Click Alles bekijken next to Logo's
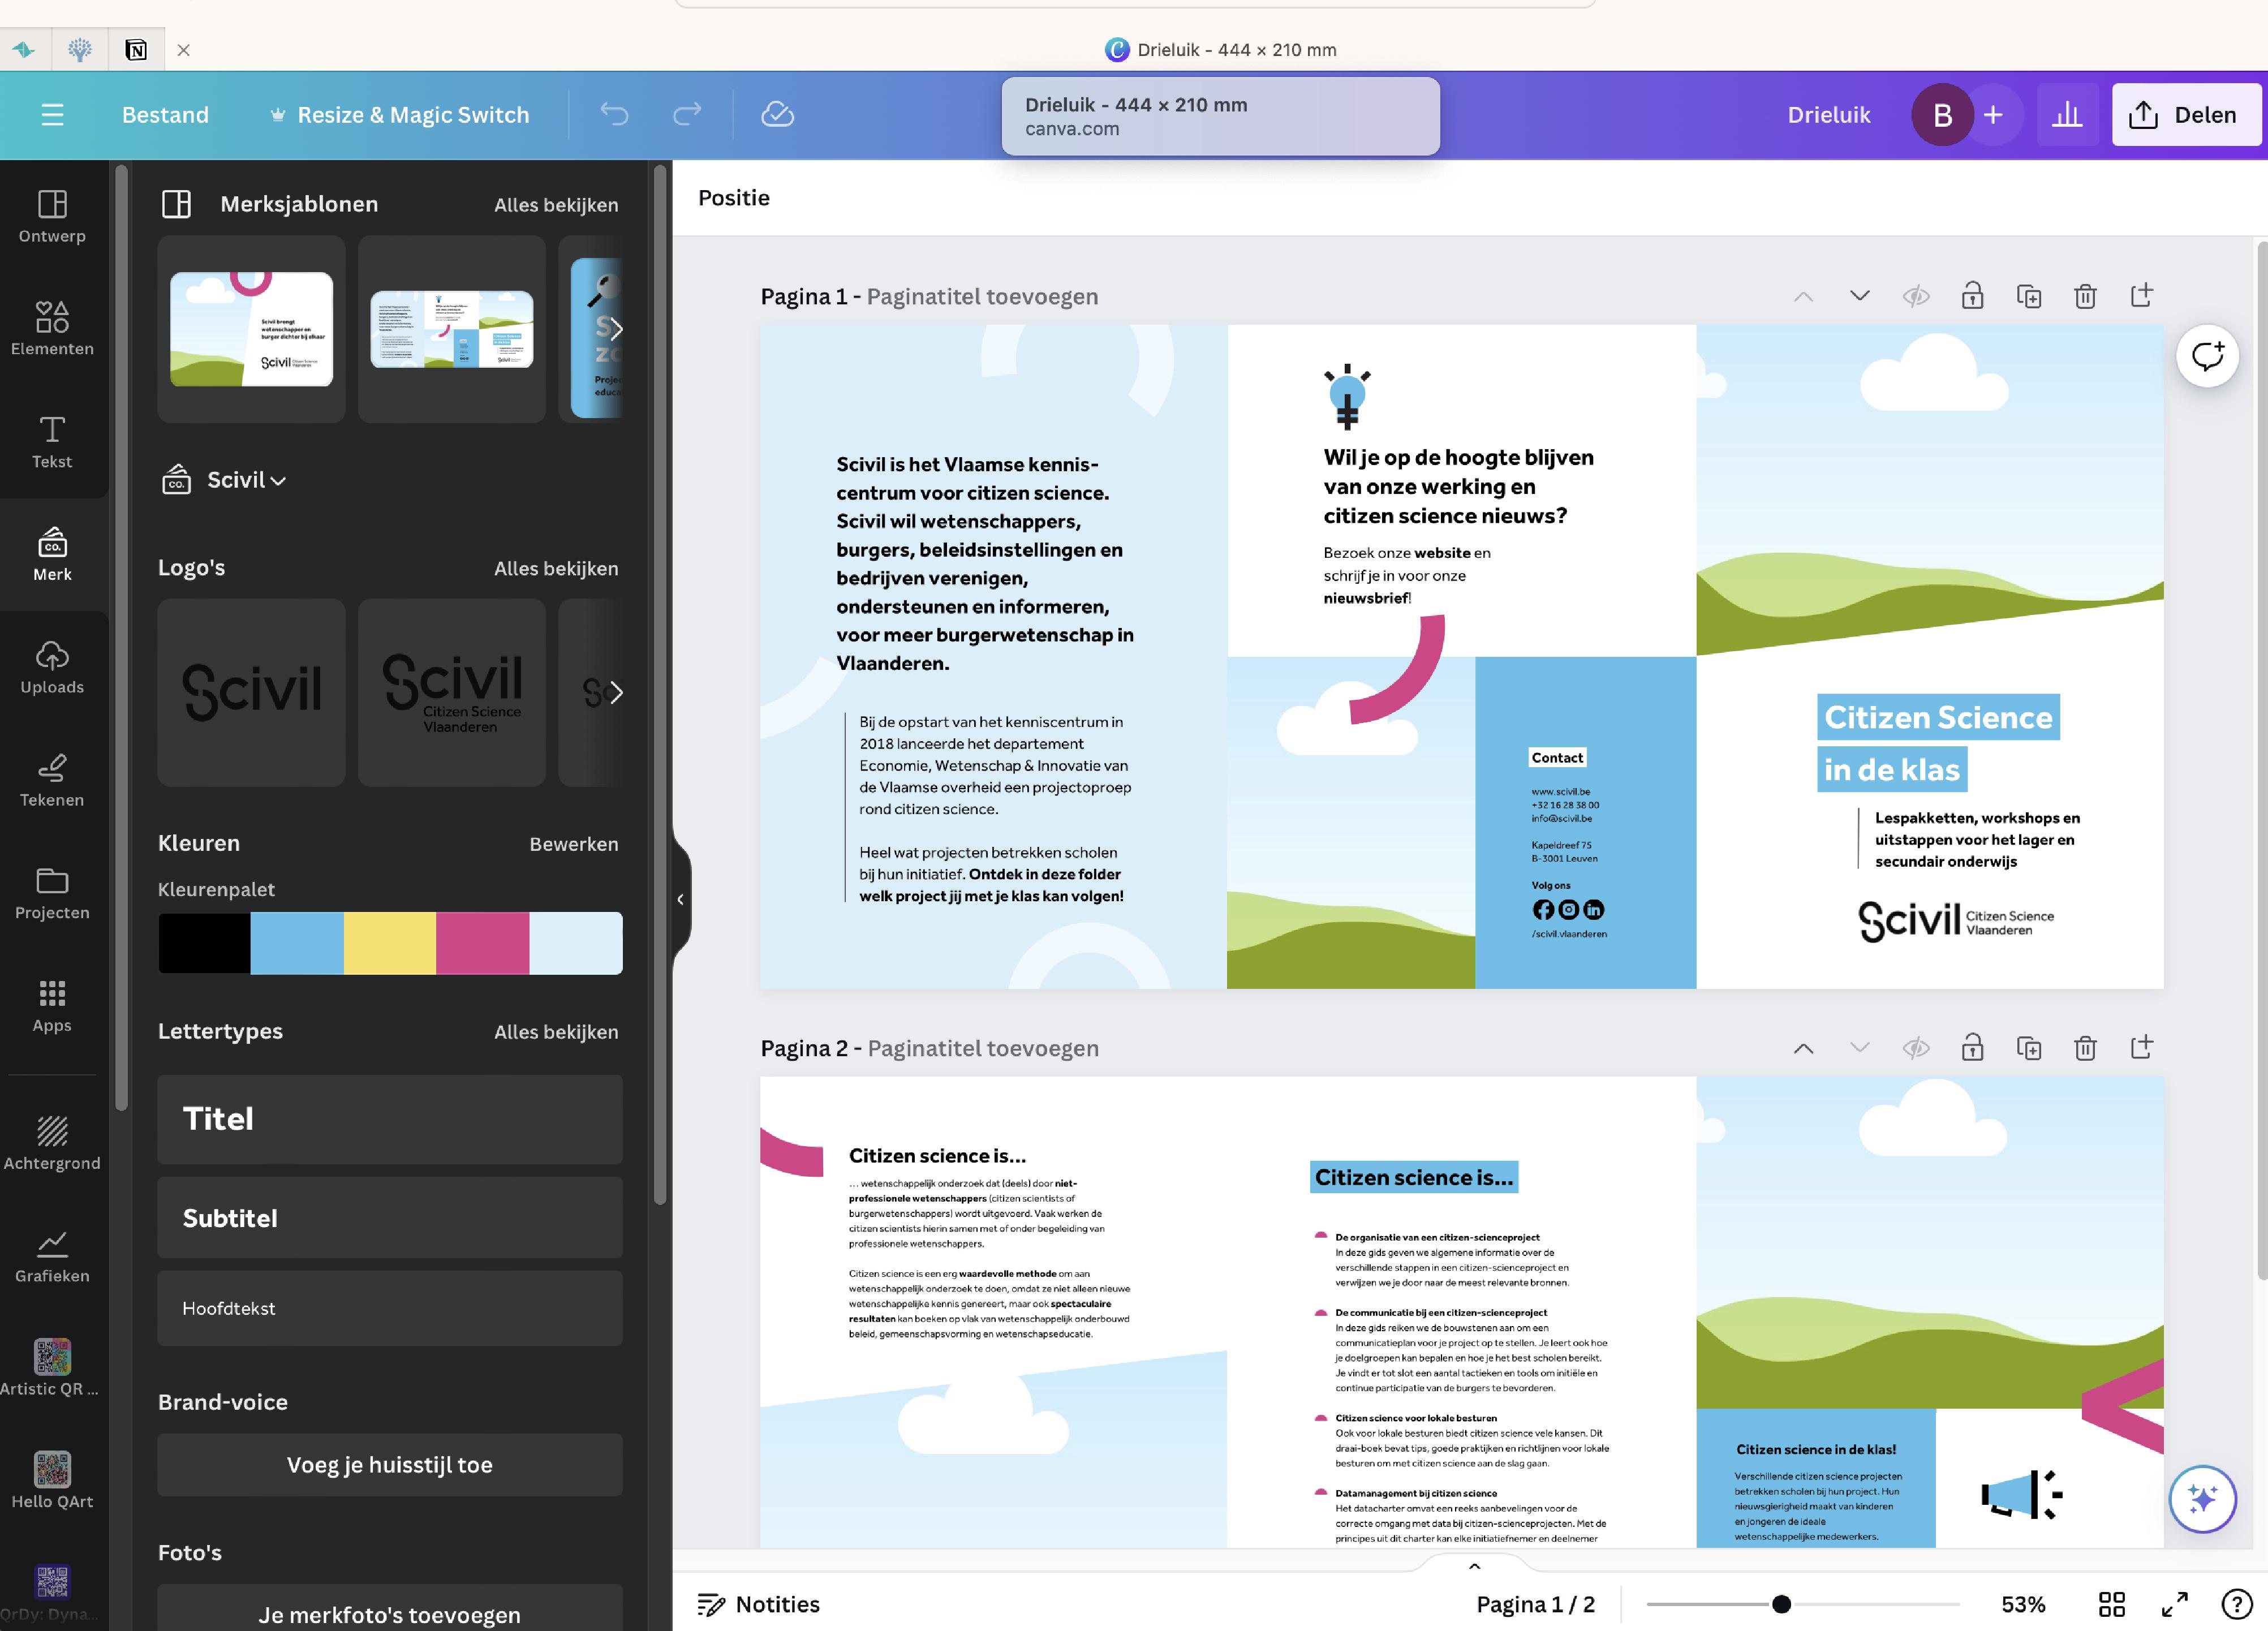Image resolution: width=2268 pixels, height=1631 pixels. [555, 568]
